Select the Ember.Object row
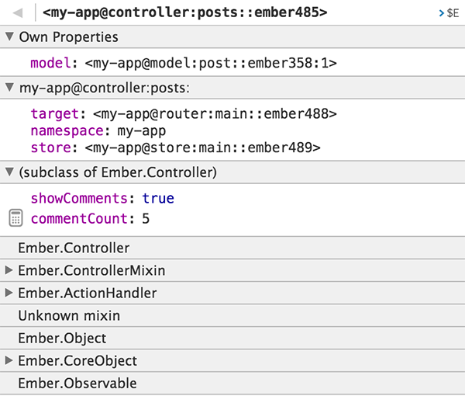Image resolution: width=465 pixels, height=396 pixels. pyautogui.click(x=62, y=339)
